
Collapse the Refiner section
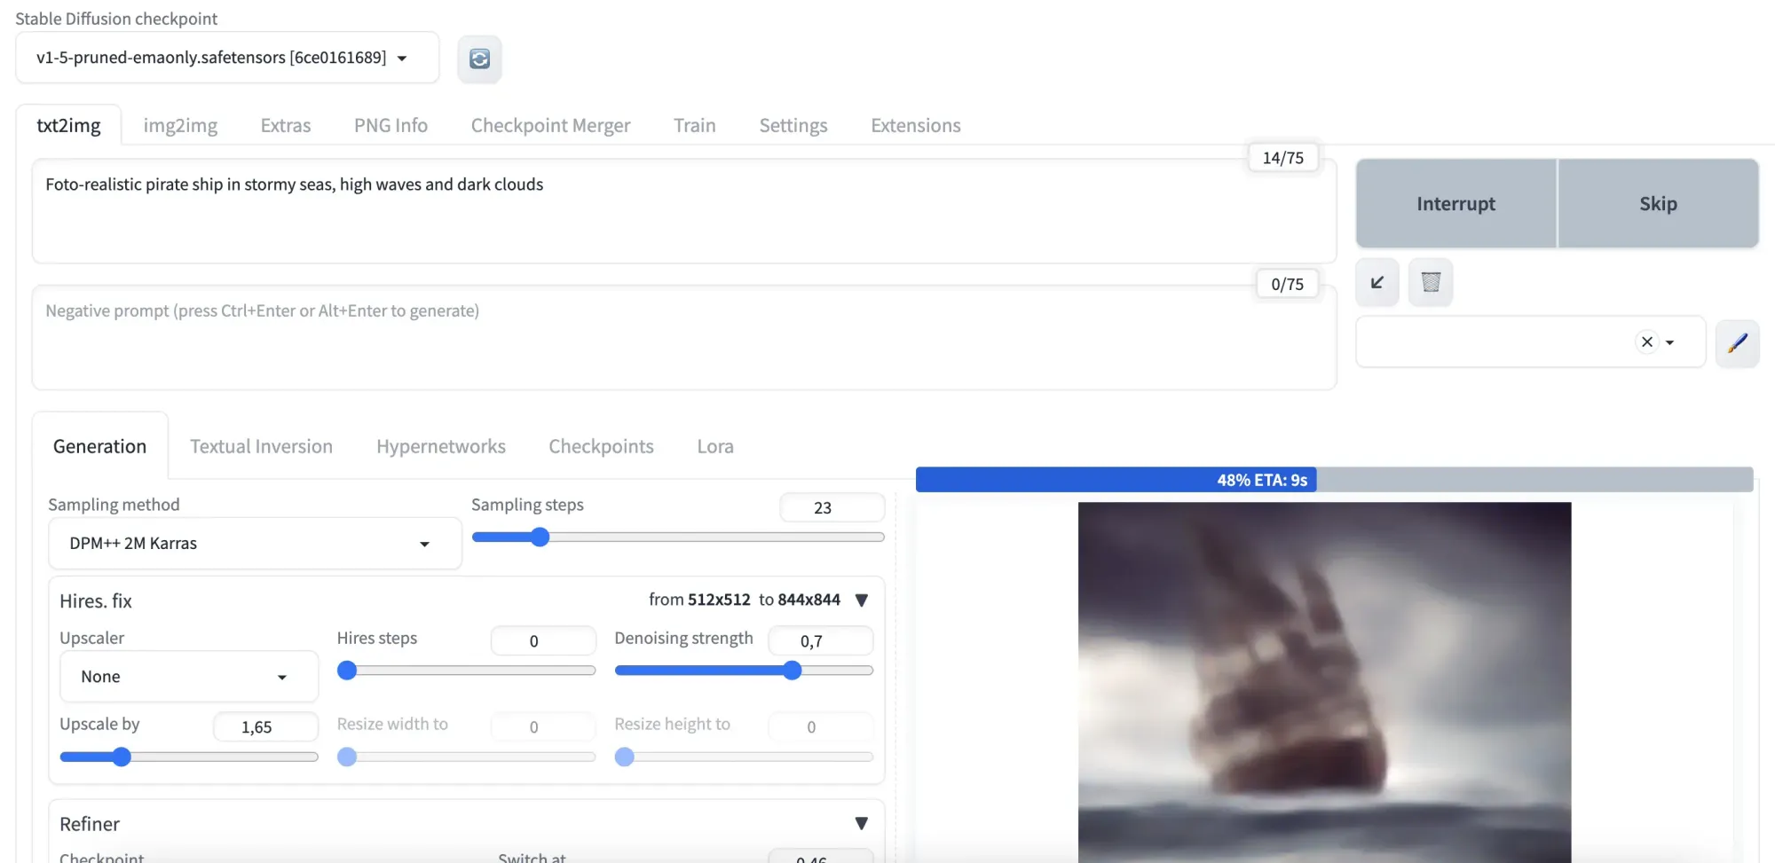[861, 823]
